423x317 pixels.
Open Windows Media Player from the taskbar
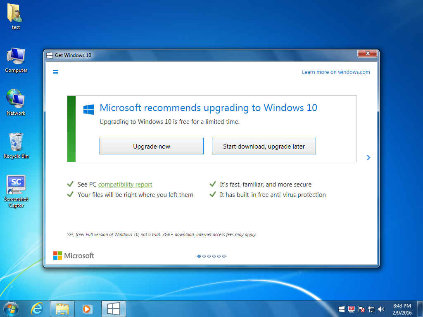(87, 309)
